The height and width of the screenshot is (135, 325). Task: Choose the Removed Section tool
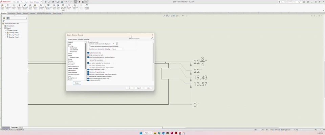coord(25,7)
